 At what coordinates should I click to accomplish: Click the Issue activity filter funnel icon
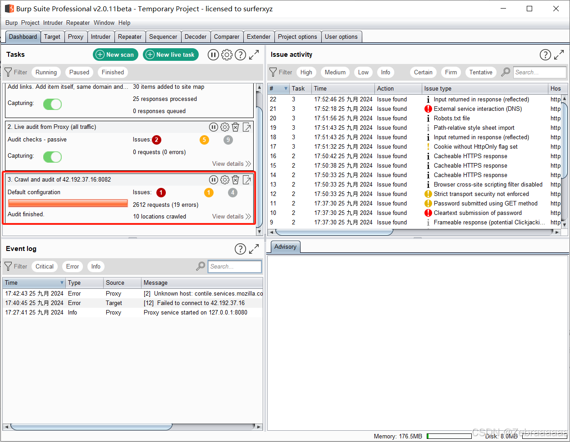tap(273, 72)
